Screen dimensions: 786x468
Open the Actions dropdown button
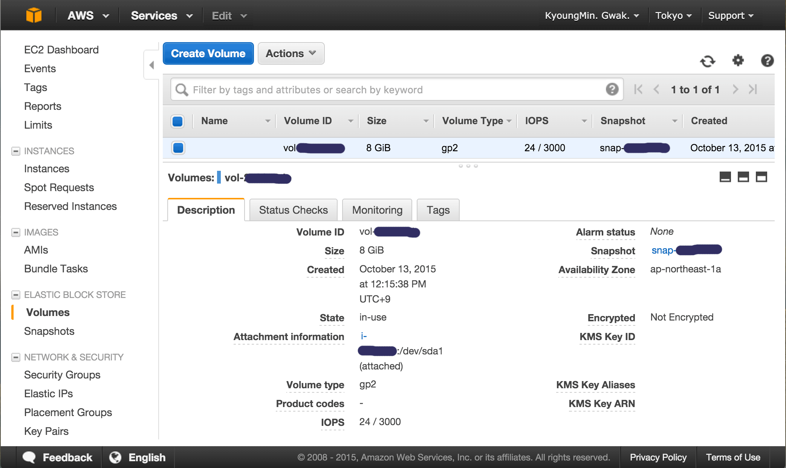pyautogui.click(x=291, y=53)
